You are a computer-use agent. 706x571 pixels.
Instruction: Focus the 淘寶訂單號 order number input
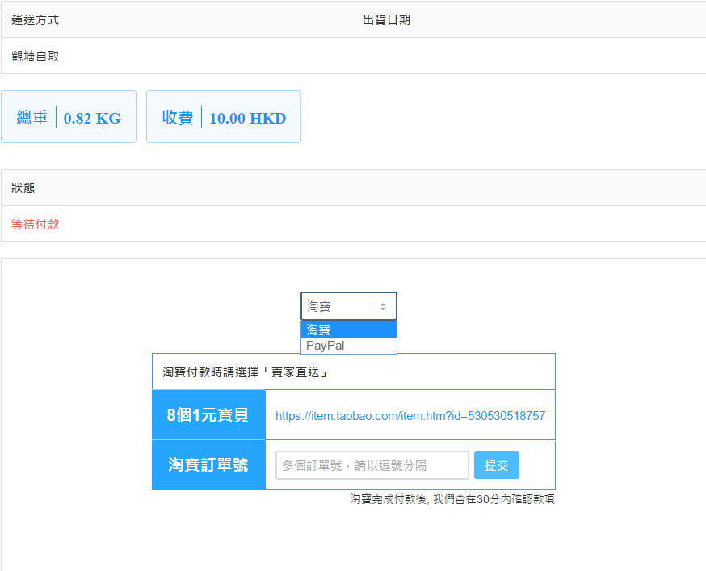tap(372, 465)
